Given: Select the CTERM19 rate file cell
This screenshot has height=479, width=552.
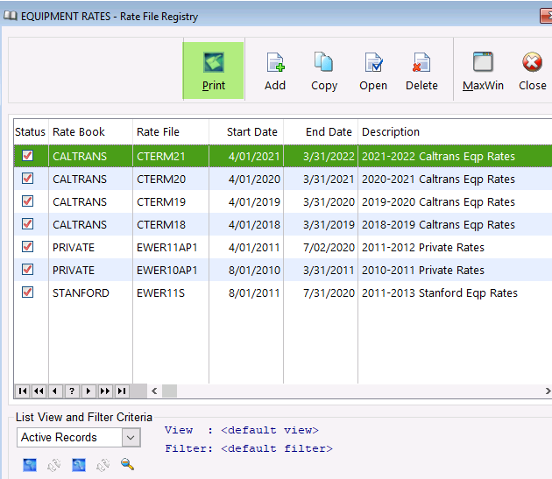Looking at the screenshot, I should pos(171,201).
